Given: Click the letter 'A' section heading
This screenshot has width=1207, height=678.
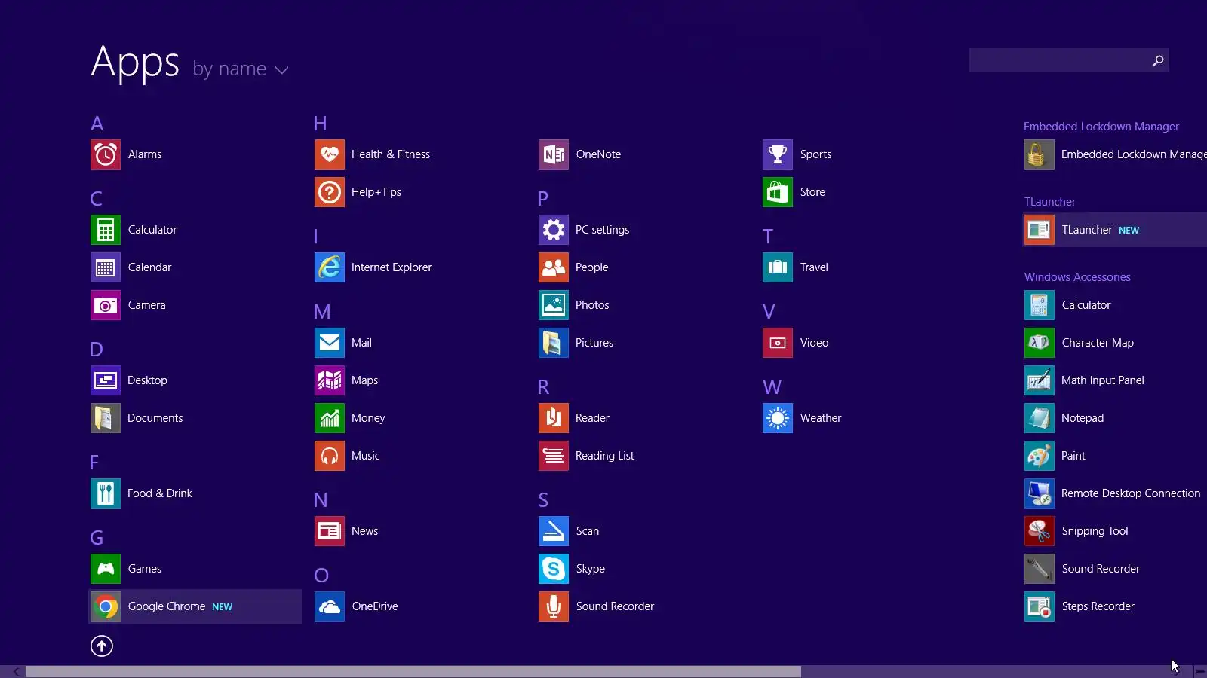Looking at the screenshot, I should click(97, 124).
